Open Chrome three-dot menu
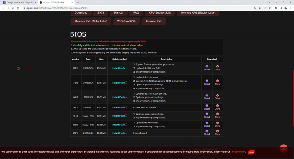The width and height of the screenshot is (294, 159). tap(291, 8)
